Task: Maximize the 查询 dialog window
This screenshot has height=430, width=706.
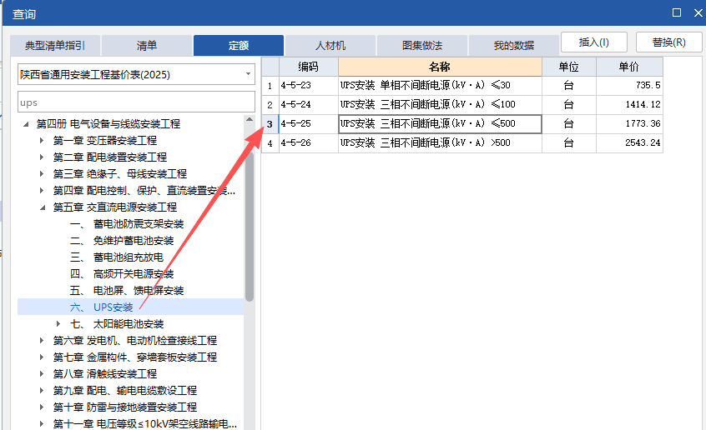Action: point(676,12)
